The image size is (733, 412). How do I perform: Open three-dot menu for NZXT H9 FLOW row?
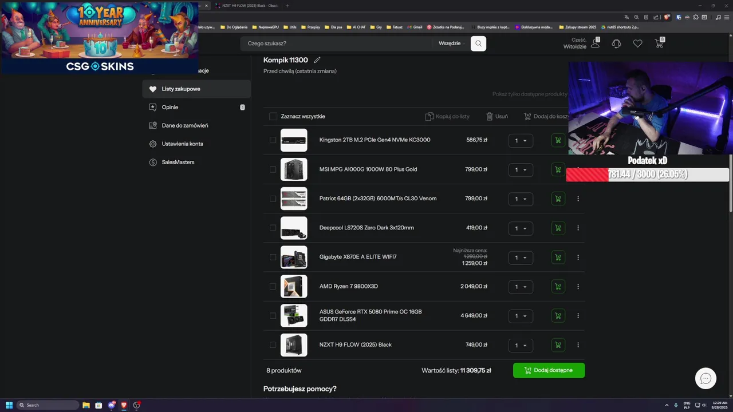[x=578, y=345]
